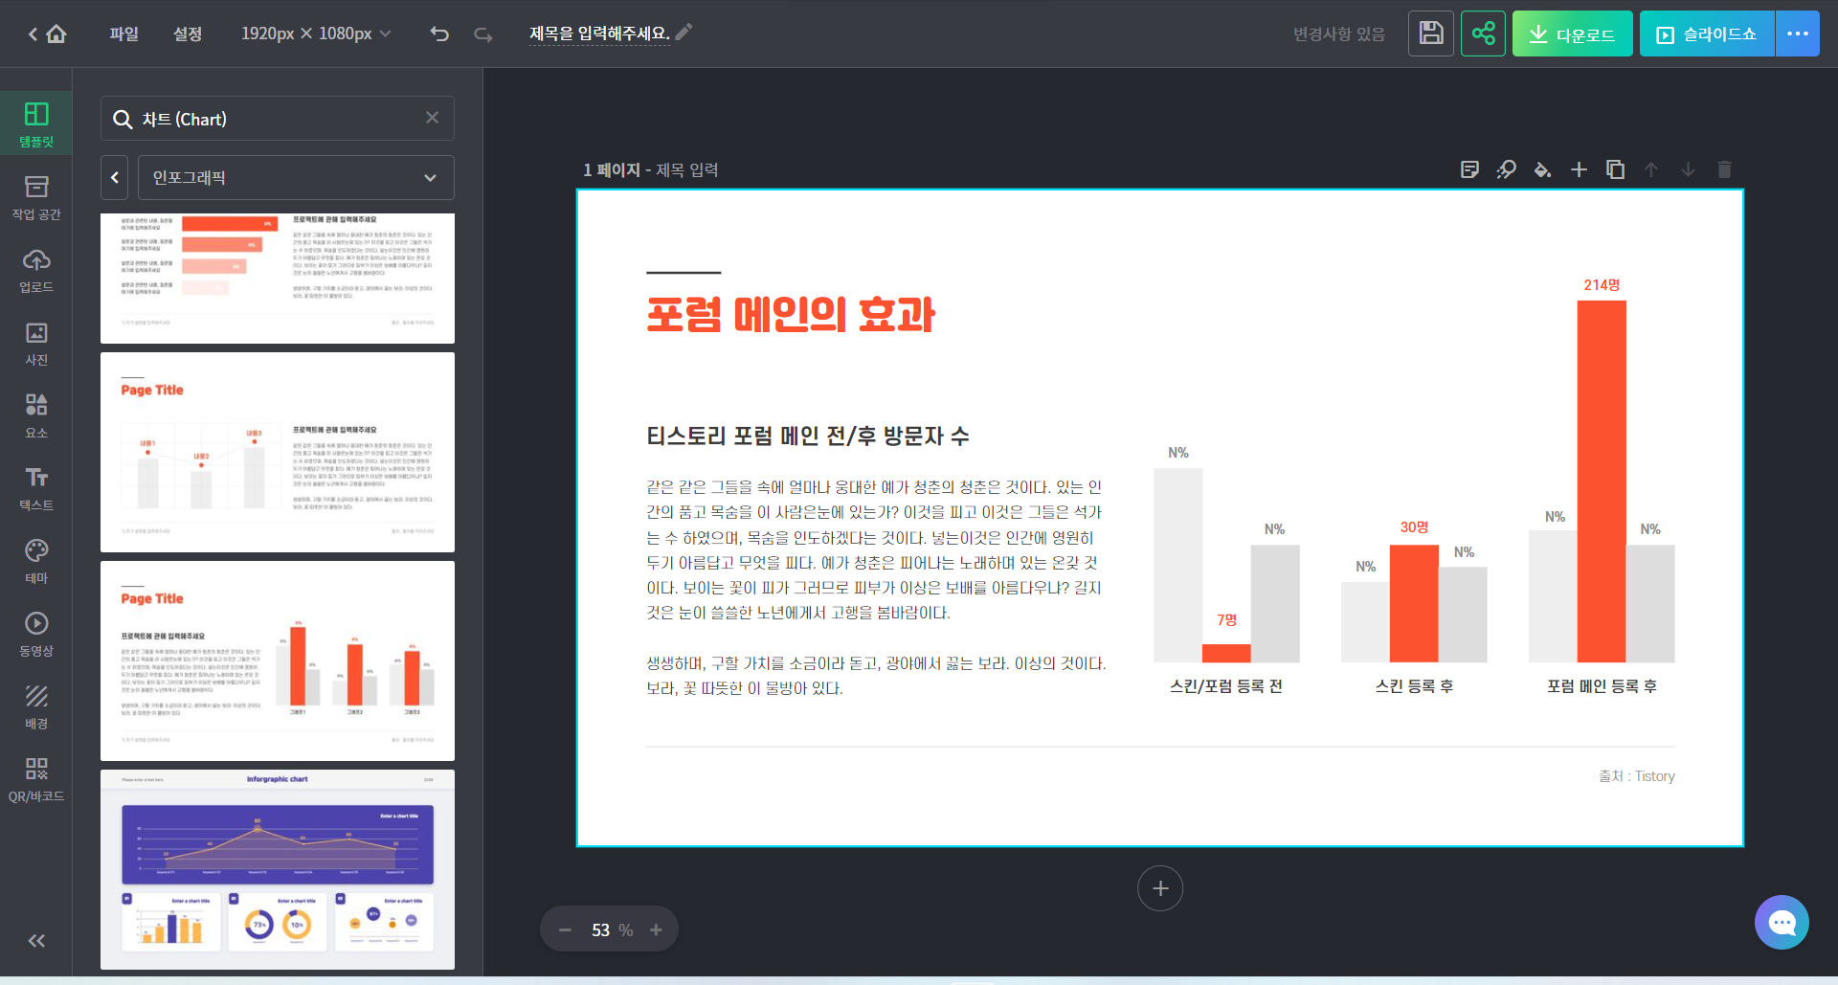Zoom in with the plus button
The height and width of the screenshot is (985, 1838).
click(x=656, y=929)
